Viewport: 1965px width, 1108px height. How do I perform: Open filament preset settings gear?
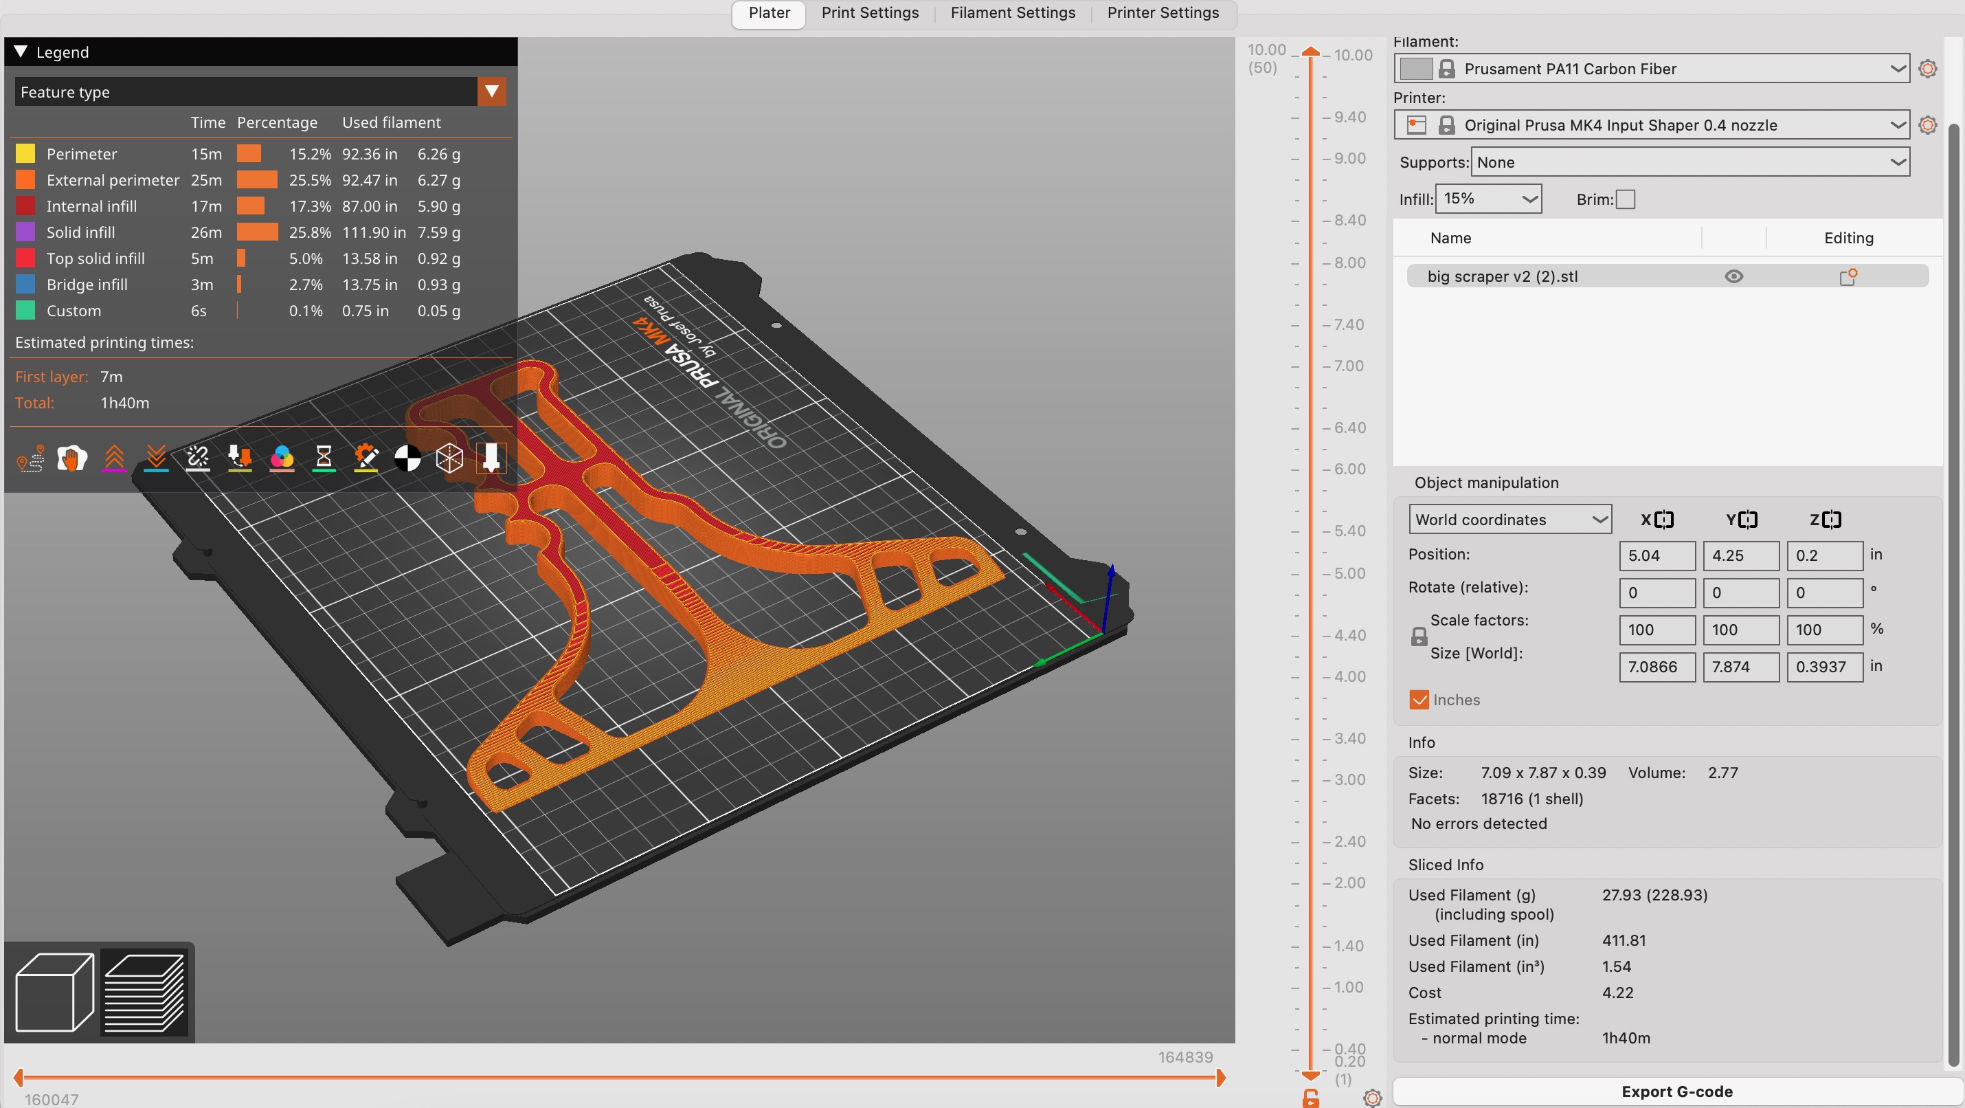pos(1928,69)
